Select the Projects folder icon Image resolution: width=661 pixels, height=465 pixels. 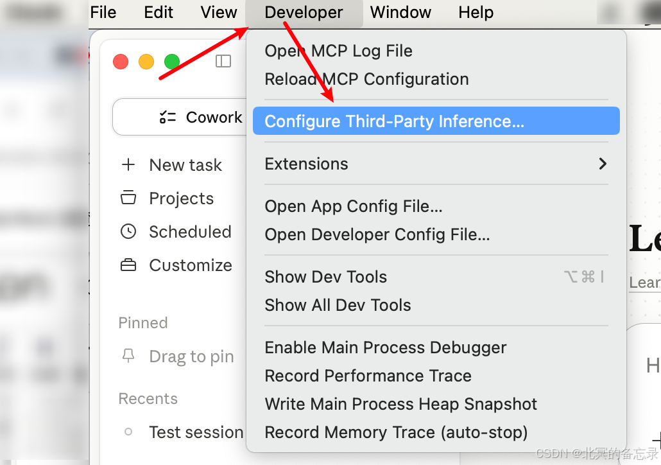[x=128, y=197]
